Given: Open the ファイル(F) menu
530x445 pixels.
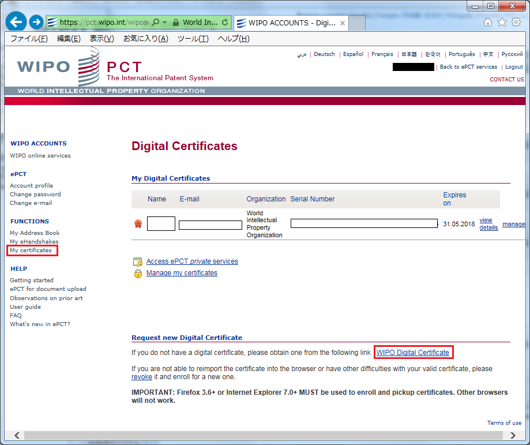Looking at the screenshot, I should coord(29,39).
